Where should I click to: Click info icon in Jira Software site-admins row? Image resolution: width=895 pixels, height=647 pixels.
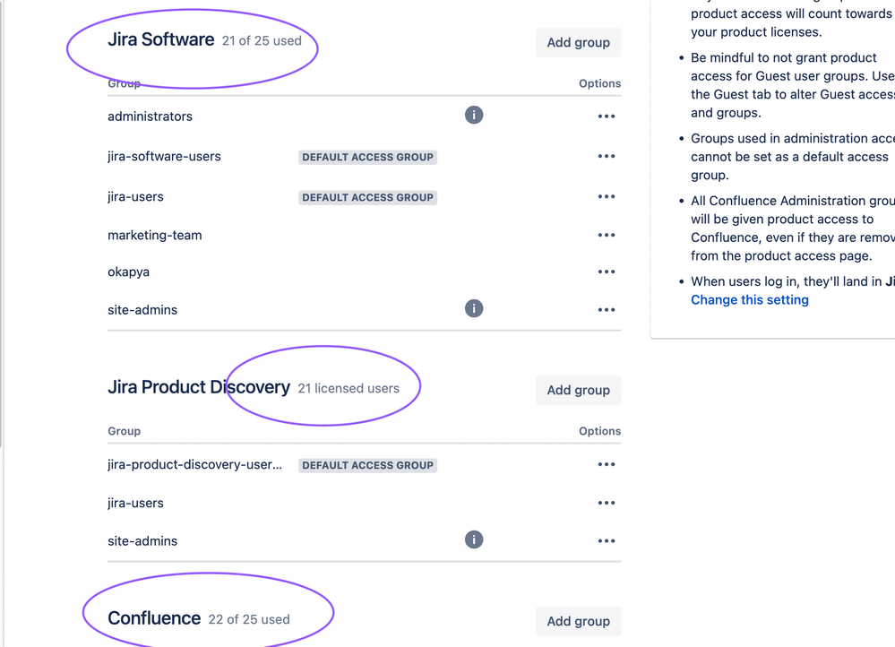pyautogui.click(x=474, y=308)
